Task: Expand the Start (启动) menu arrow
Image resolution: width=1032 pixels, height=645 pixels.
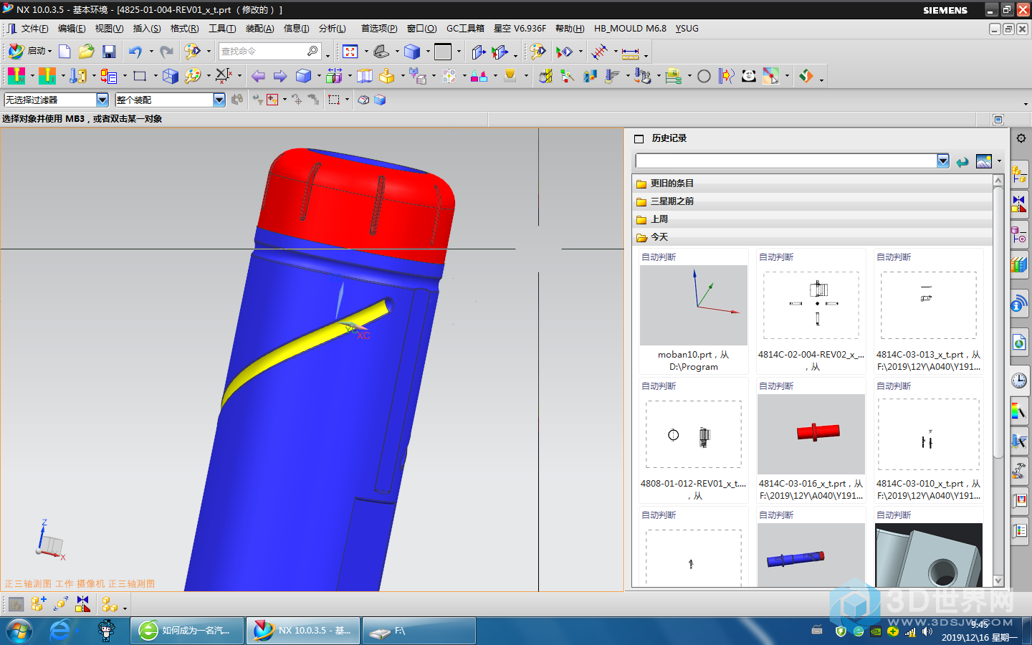Action: (x=49, y=52)
